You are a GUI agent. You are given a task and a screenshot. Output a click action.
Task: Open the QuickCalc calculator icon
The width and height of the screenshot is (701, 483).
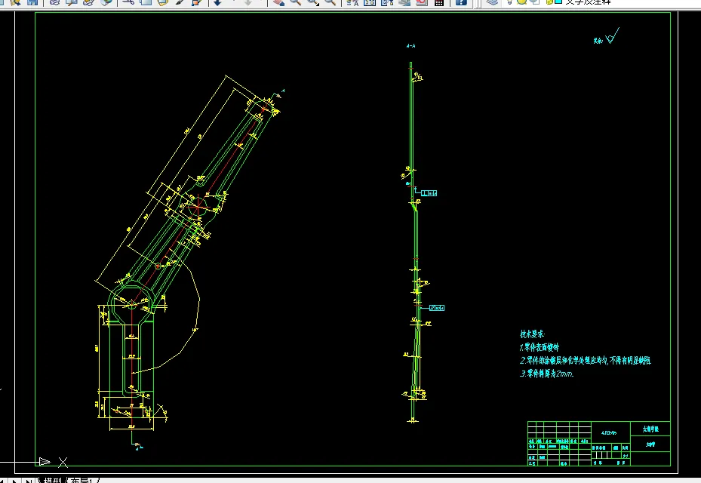[439, 2]
